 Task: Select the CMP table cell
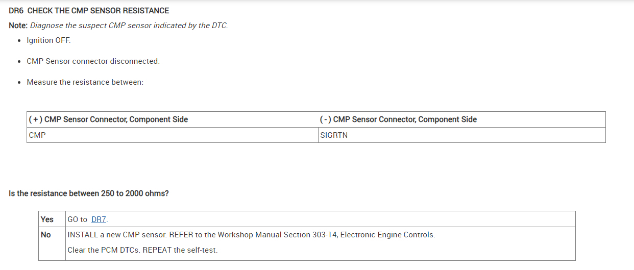pos(37,135)
